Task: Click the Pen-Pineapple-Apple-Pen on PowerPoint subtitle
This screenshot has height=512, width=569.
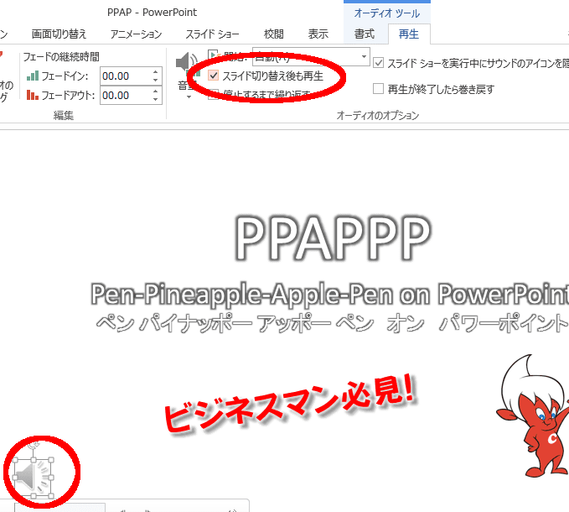Action: [329, 294]
